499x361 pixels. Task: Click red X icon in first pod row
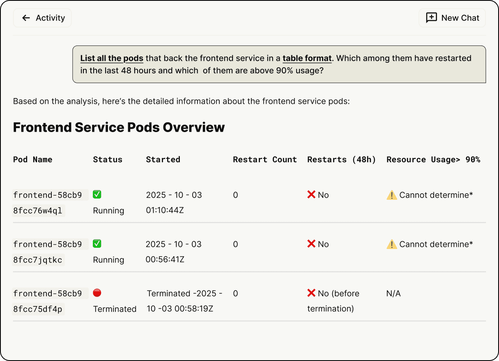point(311,194)
